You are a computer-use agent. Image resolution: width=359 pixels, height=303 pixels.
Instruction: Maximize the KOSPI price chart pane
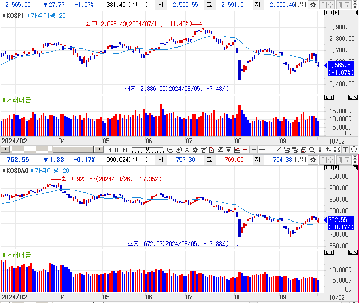pos(355,13)
